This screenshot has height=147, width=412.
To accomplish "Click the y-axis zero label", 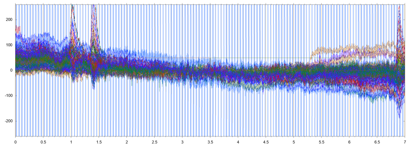I will tap(11, 70).
